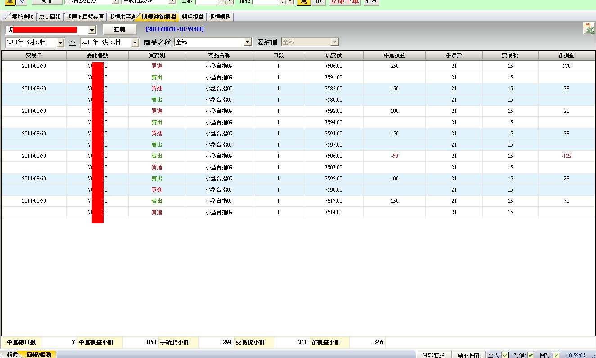Select the 期權沖銷損益 tab
596x358 pixels.
click(x=159, y=17)
